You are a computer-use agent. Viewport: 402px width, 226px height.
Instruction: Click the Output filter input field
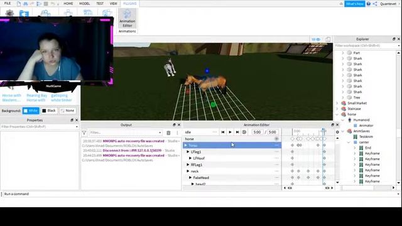(126, 132)
